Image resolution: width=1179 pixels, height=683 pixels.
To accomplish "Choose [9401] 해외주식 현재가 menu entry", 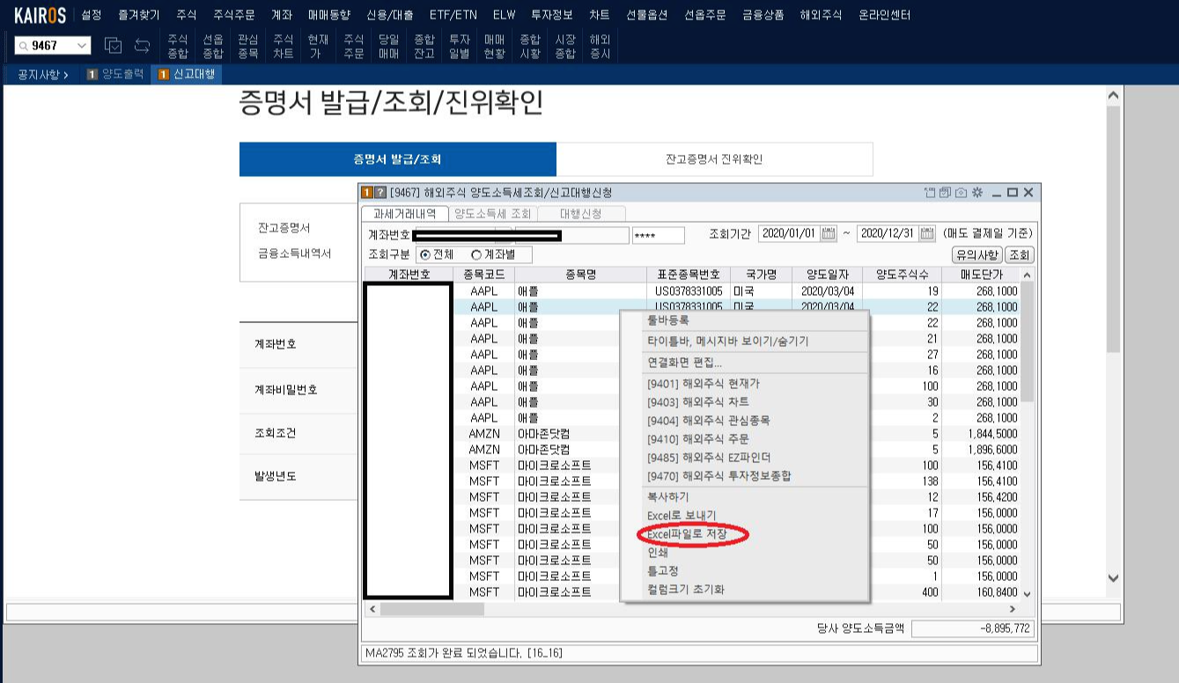I will (704, 384).
